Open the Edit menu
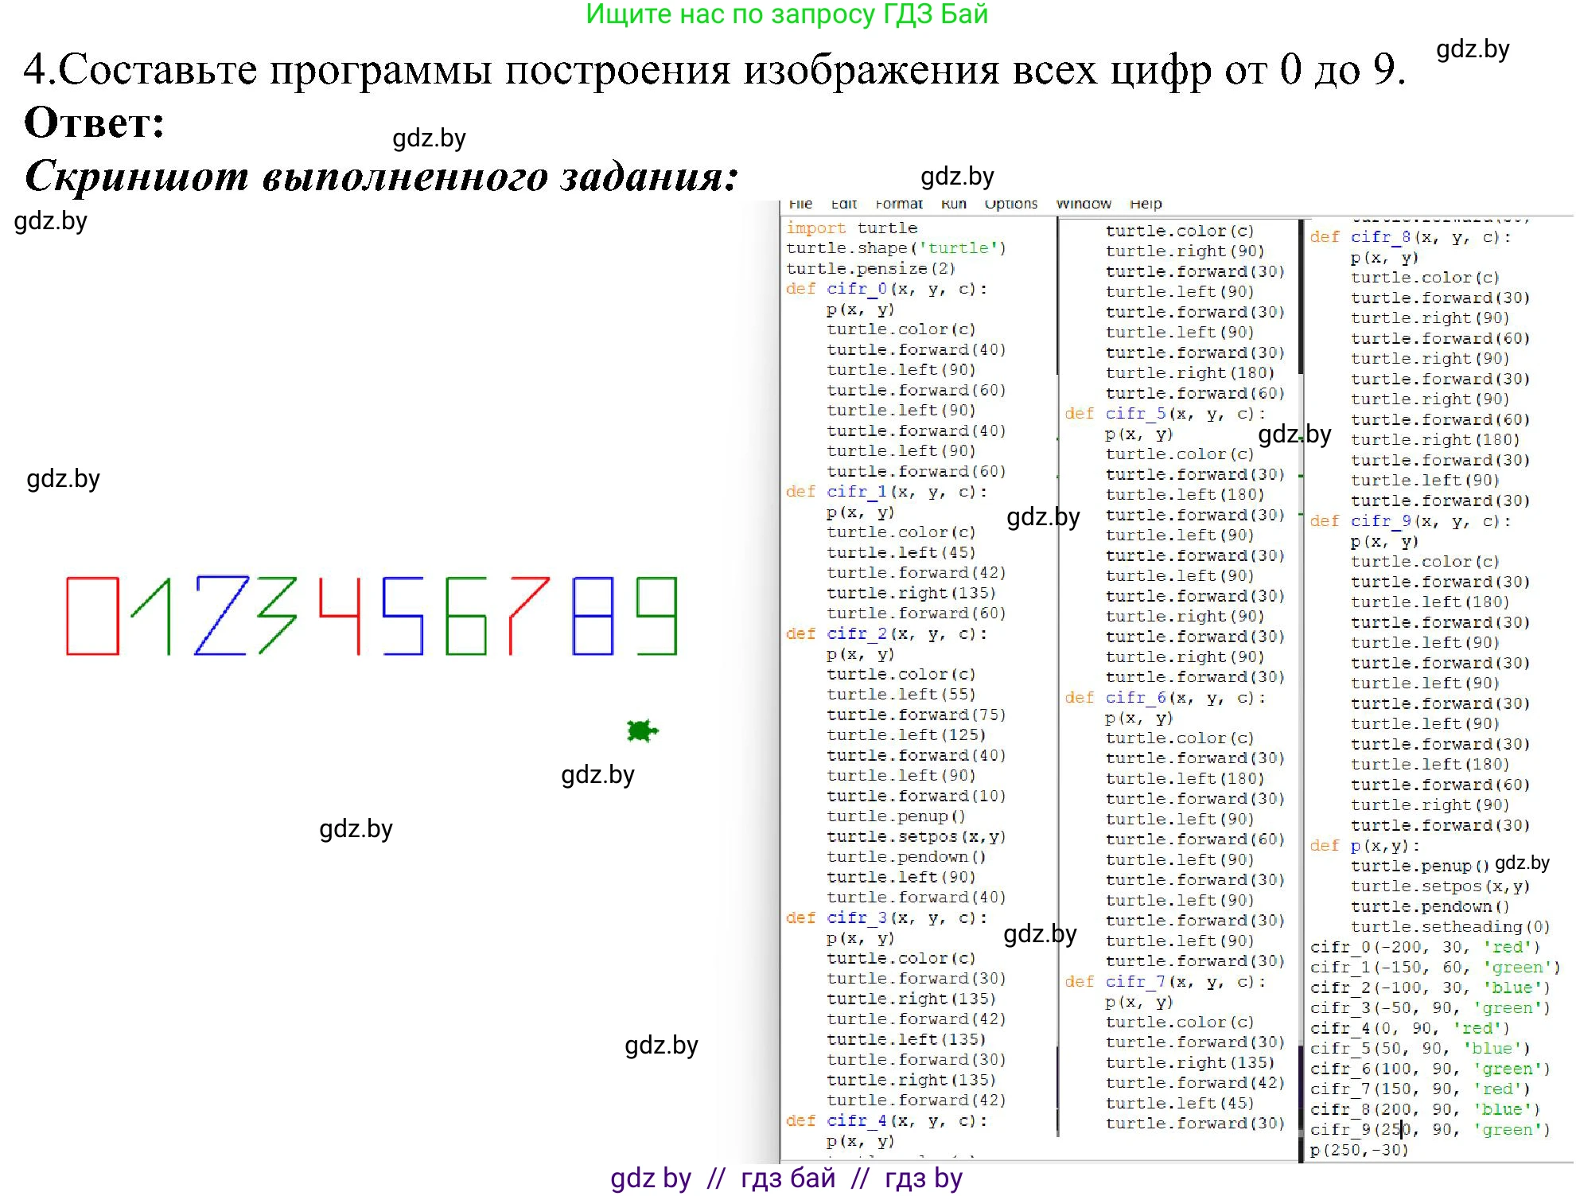This screenshot has height=1196, width=1576. [x=843, y=204]
